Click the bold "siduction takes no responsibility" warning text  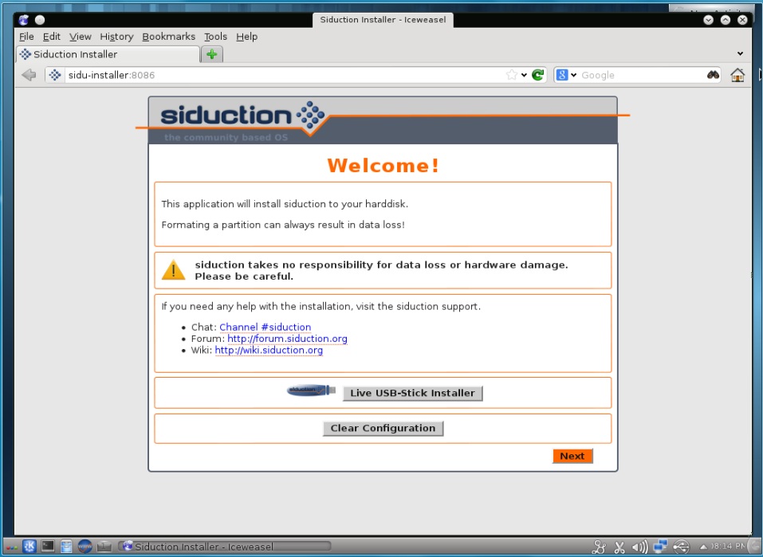[381, 270]
